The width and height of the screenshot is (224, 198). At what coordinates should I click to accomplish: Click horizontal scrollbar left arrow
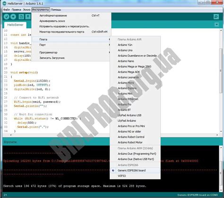(11, 135)
